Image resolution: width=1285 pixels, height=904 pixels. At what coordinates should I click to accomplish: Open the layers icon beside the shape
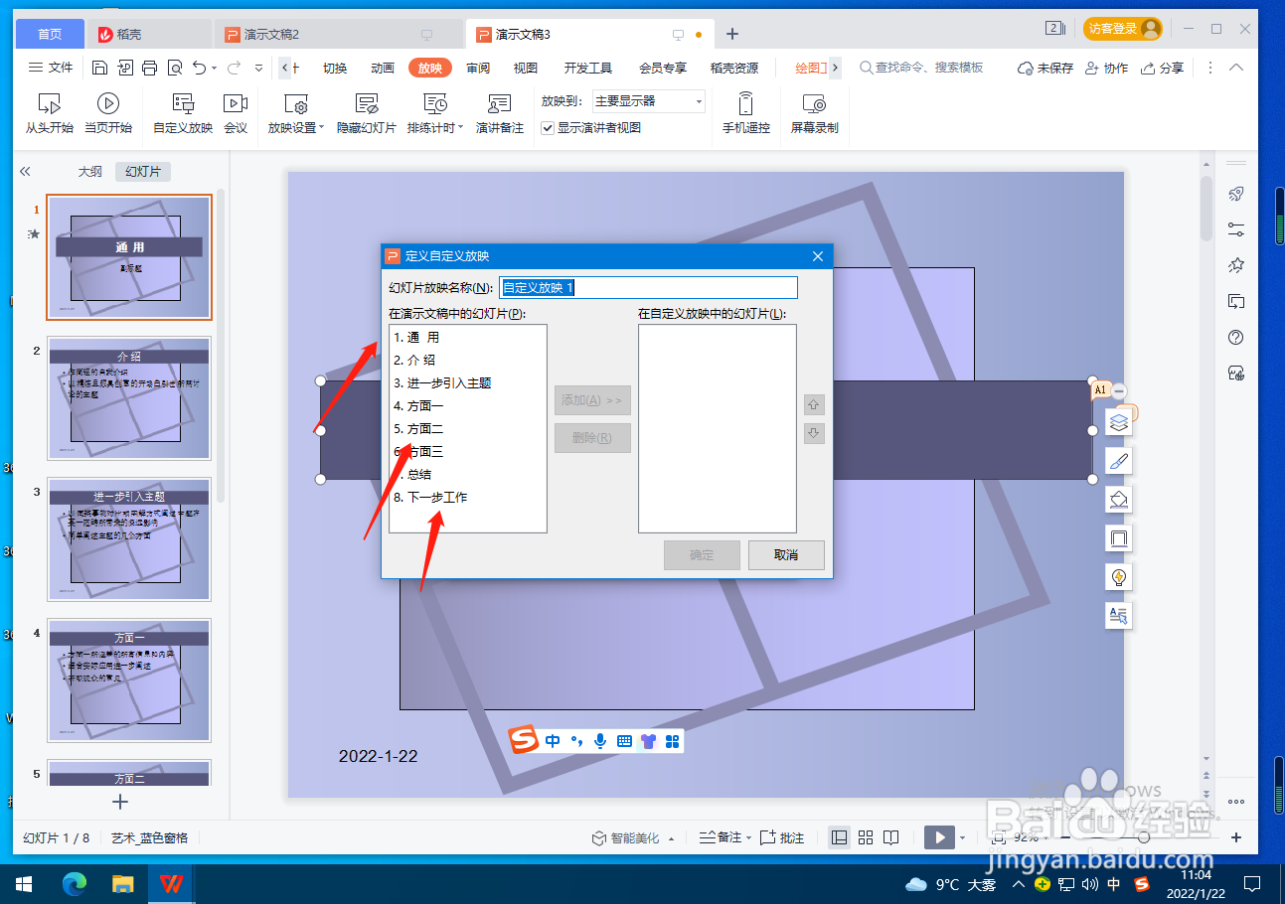pyautogui.click(x=1119, y=422)
